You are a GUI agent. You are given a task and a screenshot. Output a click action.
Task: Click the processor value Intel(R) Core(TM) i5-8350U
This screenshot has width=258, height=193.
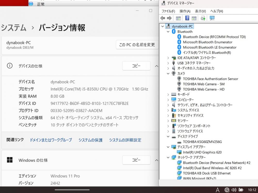99,89
